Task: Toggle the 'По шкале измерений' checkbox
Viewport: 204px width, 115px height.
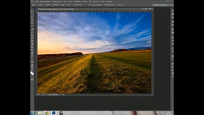Action: click(89, 5)
